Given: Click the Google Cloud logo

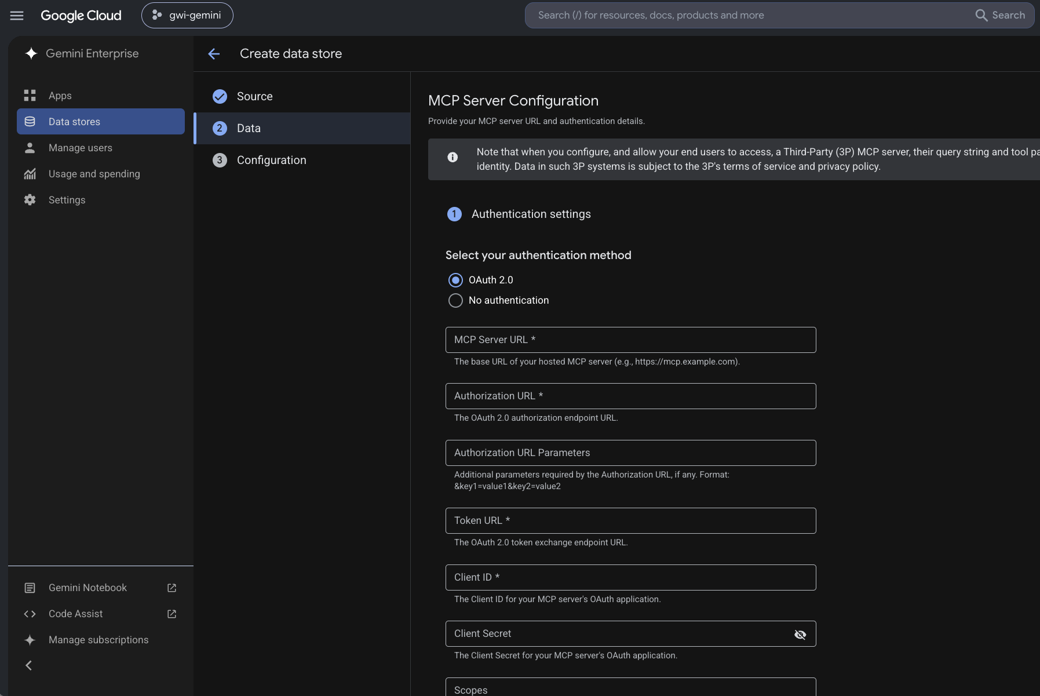Looking at the screenshot, I should [81, 16].
